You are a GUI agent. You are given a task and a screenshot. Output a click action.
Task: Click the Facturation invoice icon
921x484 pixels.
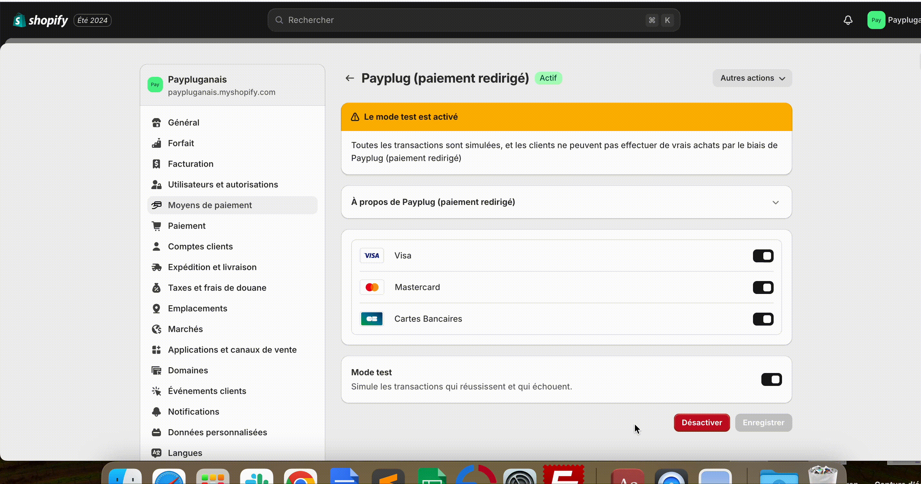pyautogui.click(x=156, y=164)
